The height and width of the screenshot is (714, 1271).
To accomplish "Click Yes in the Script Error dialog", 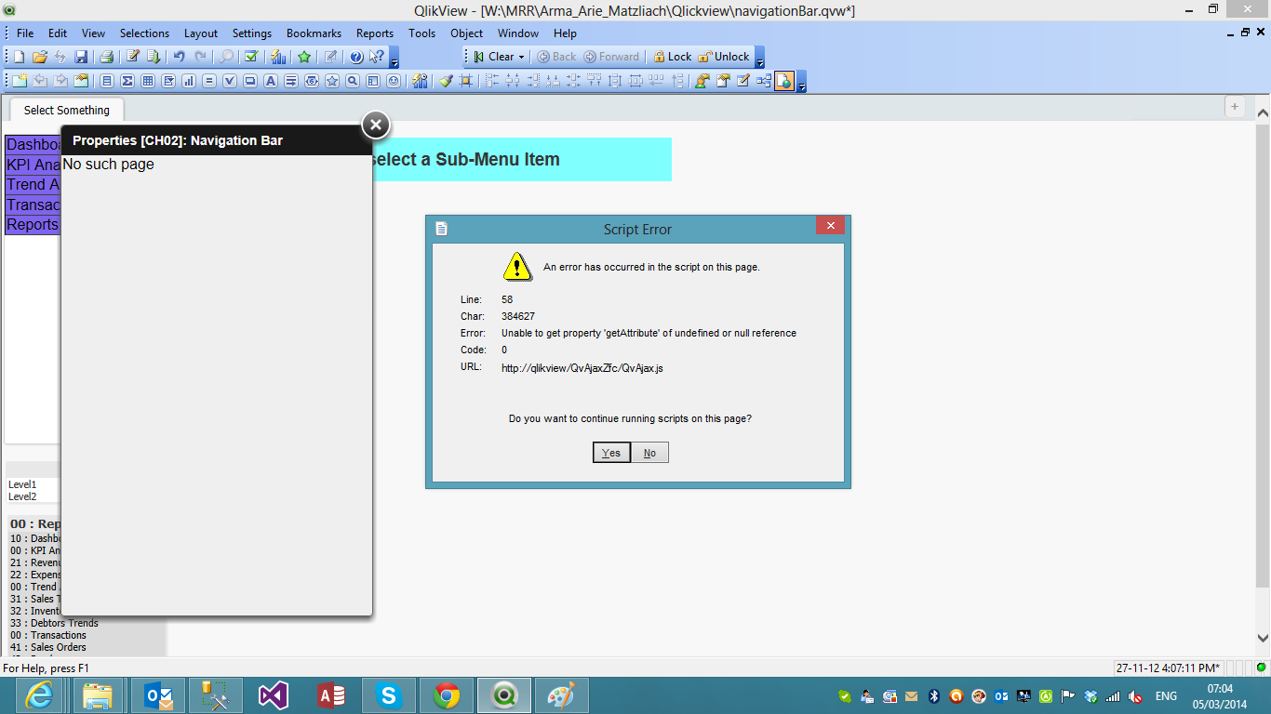I will [x=611, y=453].
